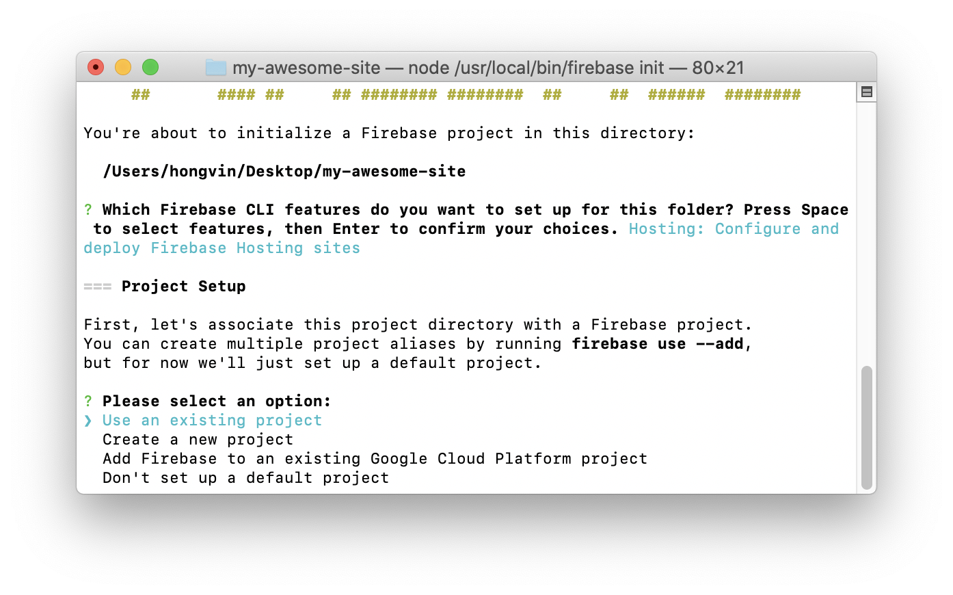Choose the "Create a new project" option
The width and height of the screenshot is (953, 595).
click(198, 440)
